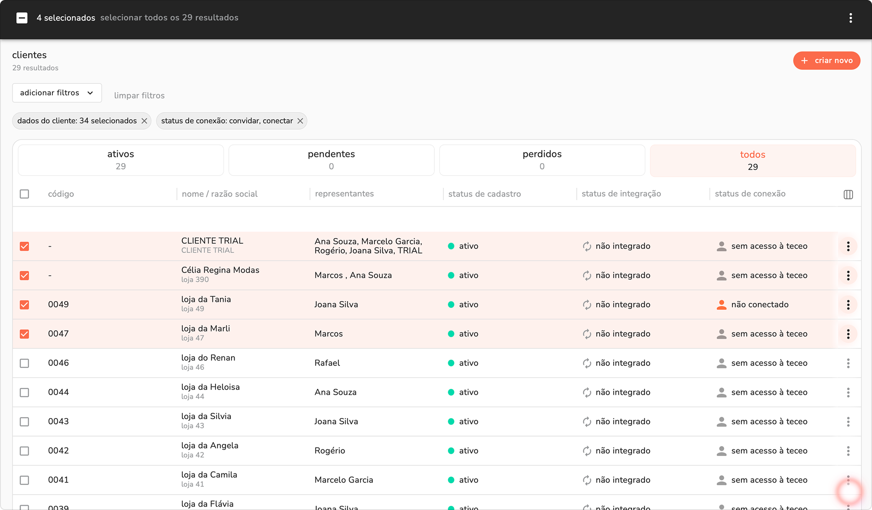Switch to the 'pendentes' tab

pos(331,160)
